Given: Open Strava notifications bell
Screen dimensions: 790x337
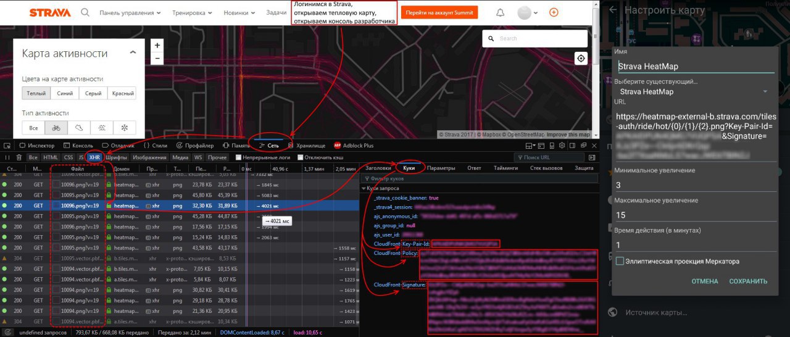Looking at the screenshot, I should [500, 12].
